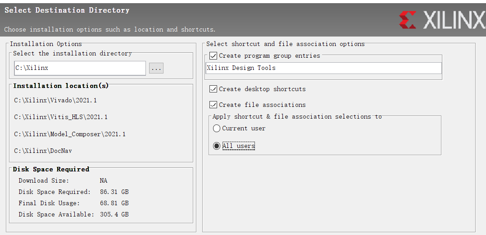Click Disk Space Available value 305.4 GB
The width and height of the screenshot is (486, 235).
coord(114,215)
